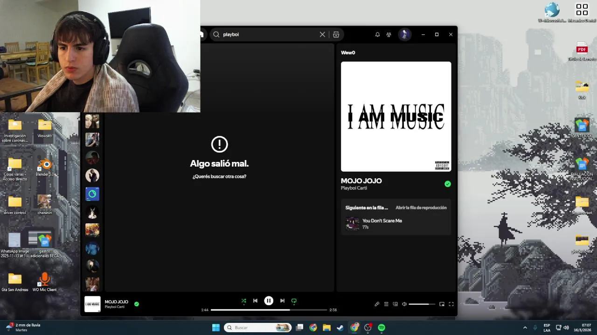Open File Explorer from the taskbar
Image resolution: width=597 pixels, height=335 pixels.
pos(327,328)
